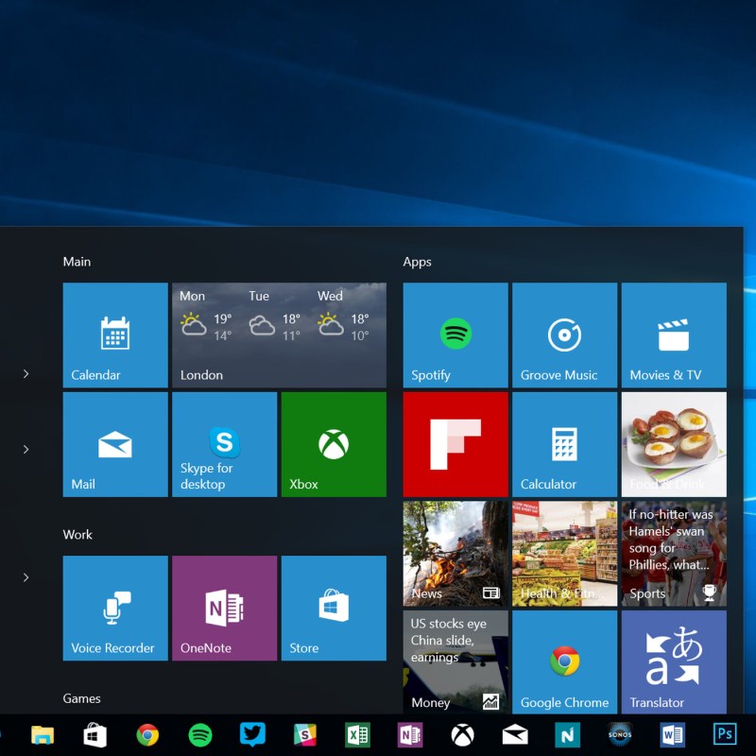Open the red Flipboard tile

[x=455, y=444]
